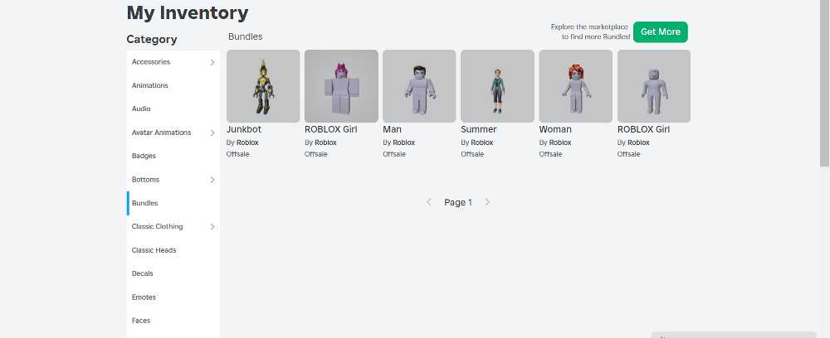Open the Man bundle thumbnail
The image size is (830, 338).
click(x=419, y=86)
